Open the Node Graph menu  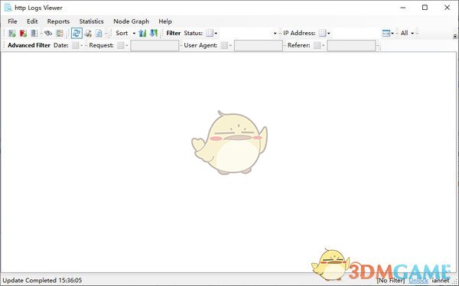coord(131,21)
